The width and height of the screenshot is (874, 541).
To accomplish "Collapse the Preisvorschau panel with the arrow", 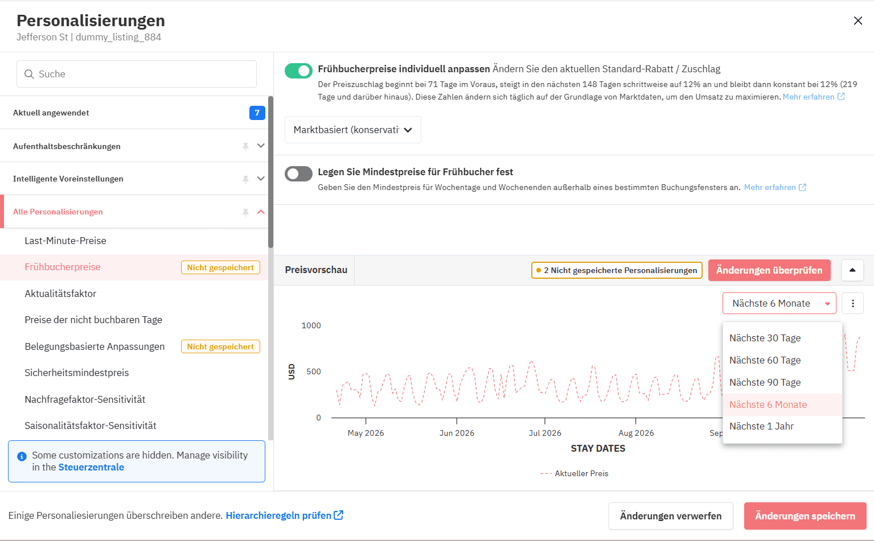I will point(852,270).
